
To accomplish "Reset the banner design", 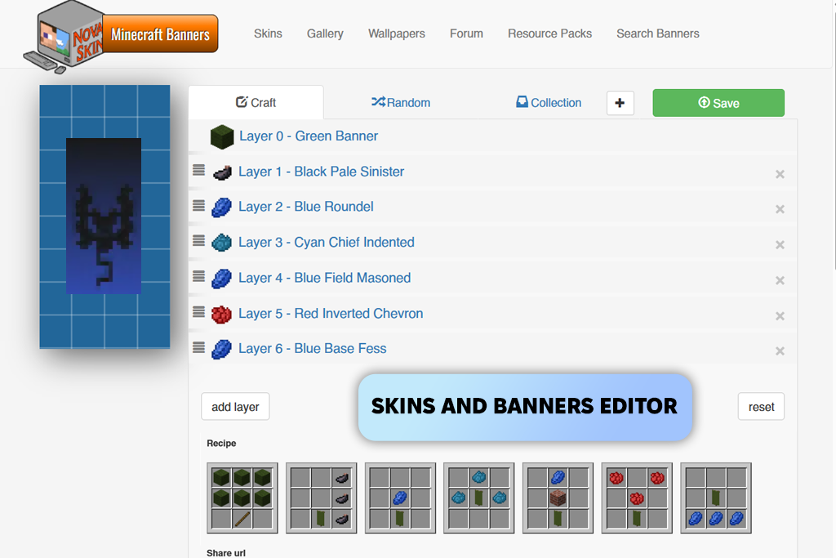I will (x=761, y=407).
